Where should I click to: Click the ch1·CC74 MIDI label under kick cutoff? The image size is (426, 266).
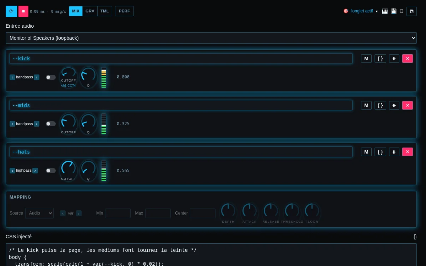tap(69, 85)
